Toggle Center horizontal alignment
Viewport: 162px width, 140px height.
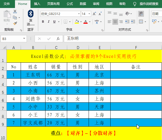(115, 22)
